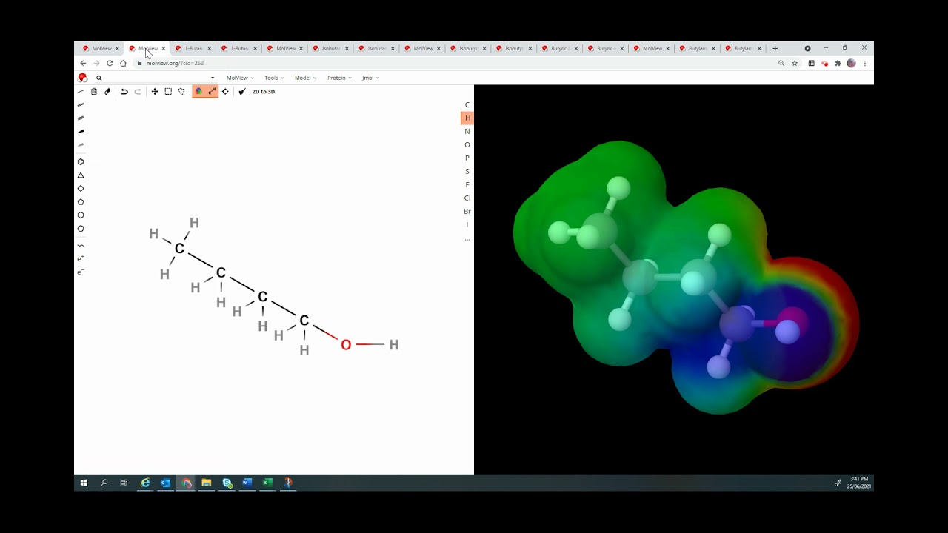Screen dimensions: 948x533
Task: Select the solid wedge bond tool
Action: [81, 131]
